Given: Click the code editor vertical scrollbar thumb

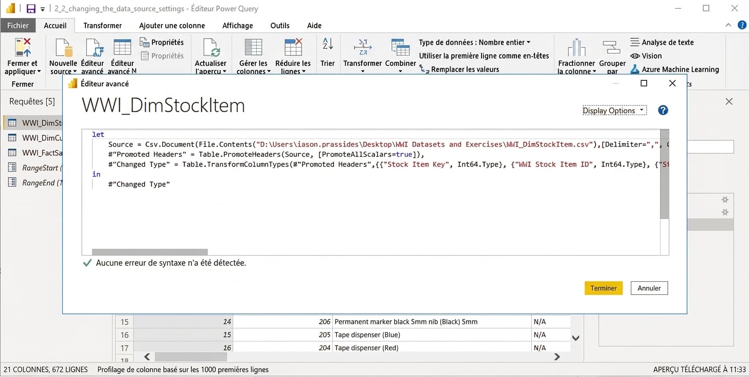Looking at the screenshot, I should (665, 174).
